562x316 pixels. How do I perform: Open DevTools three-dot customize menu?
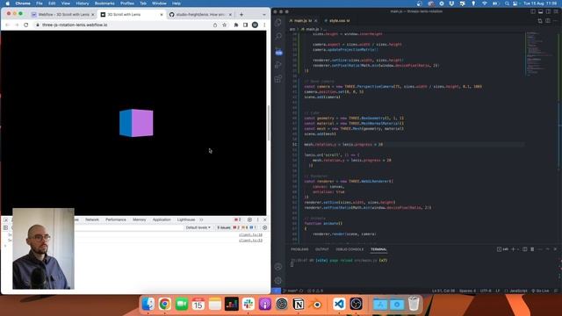click(257, 219)
